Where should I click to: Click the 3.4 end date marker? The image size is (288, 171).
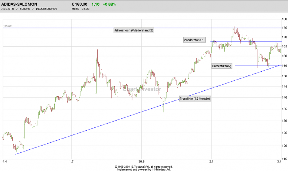click(x=279, y=161)
